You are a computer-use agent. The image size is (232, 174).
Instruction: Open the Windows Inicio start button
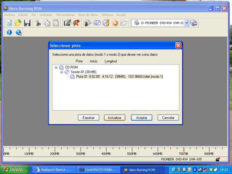click(x=14, y=170)
